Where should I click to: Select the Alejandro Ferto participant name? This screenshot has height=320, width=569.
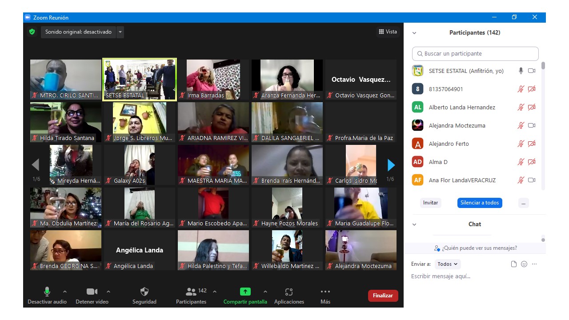(449, 144)
